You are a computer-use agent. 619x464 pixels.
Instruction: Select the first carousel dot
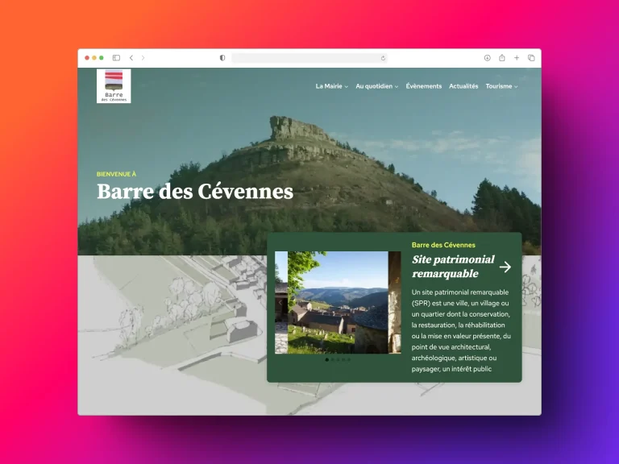pyautogui.click(x=327, y=359)
